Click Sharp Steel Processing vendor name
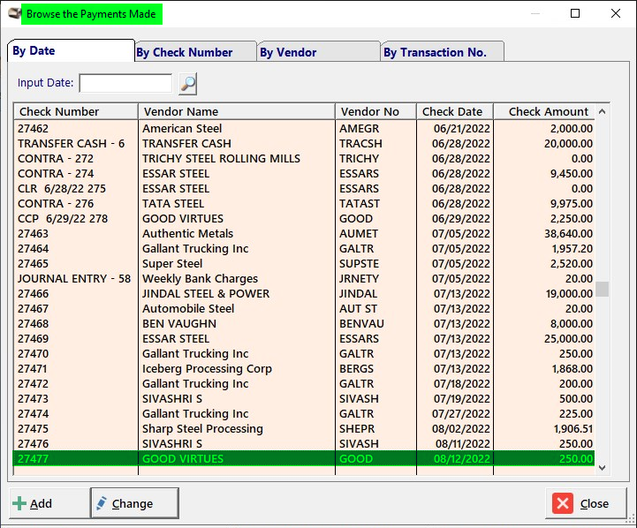637x528 pixels. (x=202, y=429)
